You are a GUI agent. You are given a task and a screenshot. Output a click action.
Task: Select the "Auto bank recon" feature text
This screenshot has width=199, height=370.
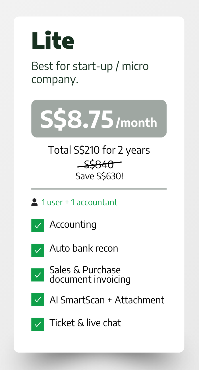[84, 248]
